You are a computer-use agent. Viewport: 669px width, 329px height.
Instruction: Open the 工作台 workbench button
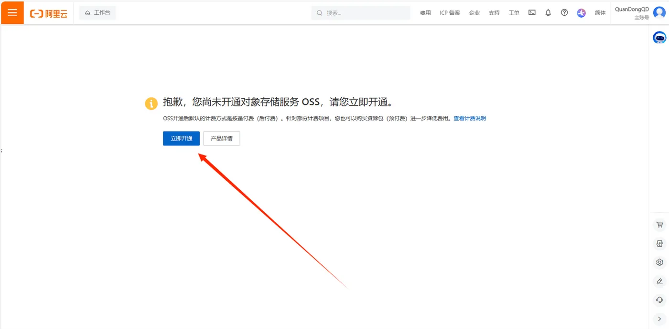[x=97, y=13]
